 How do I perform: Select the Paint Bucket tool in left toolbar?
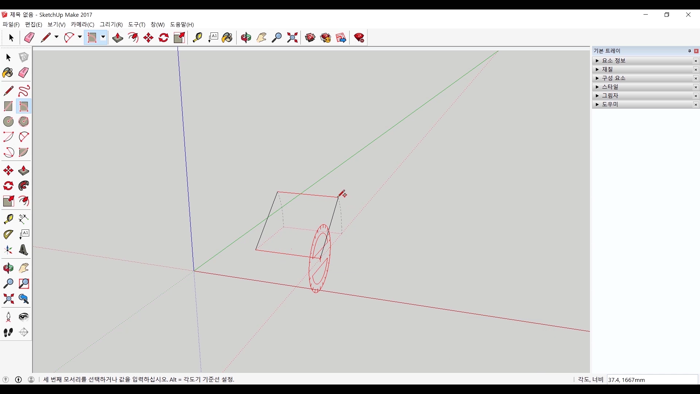click(8, 73)
